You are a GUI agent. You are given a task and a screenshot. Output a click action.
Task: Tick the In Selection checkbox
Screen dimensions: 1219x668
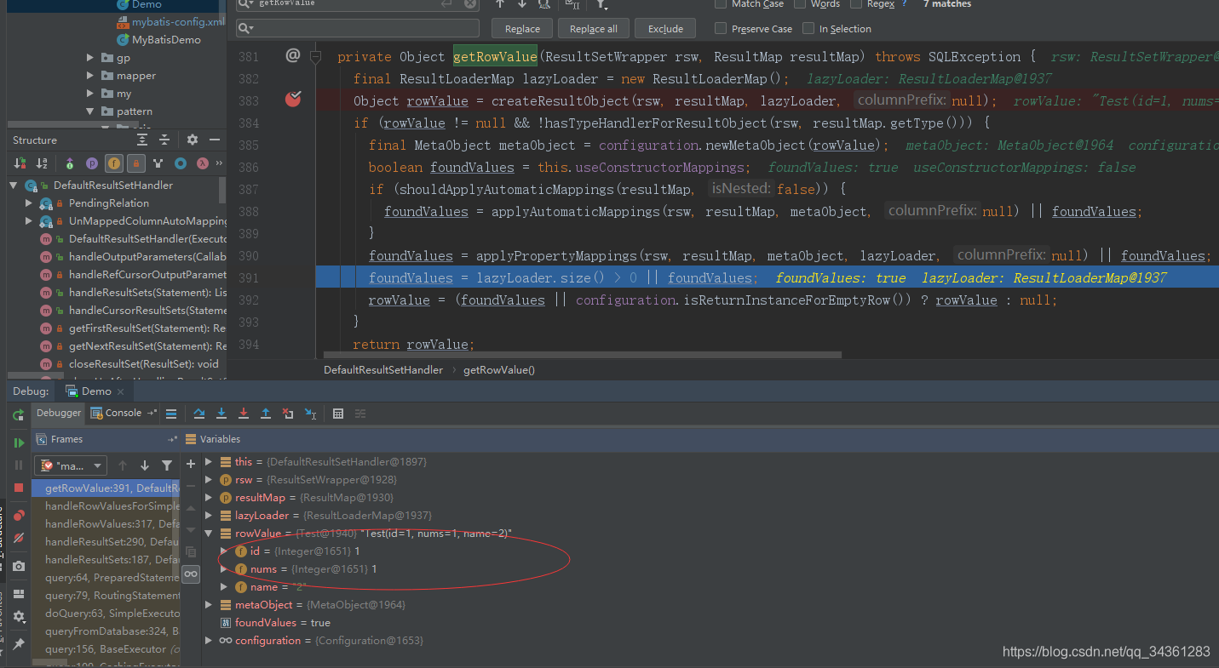pyautogui.click(x=808, y=28)
